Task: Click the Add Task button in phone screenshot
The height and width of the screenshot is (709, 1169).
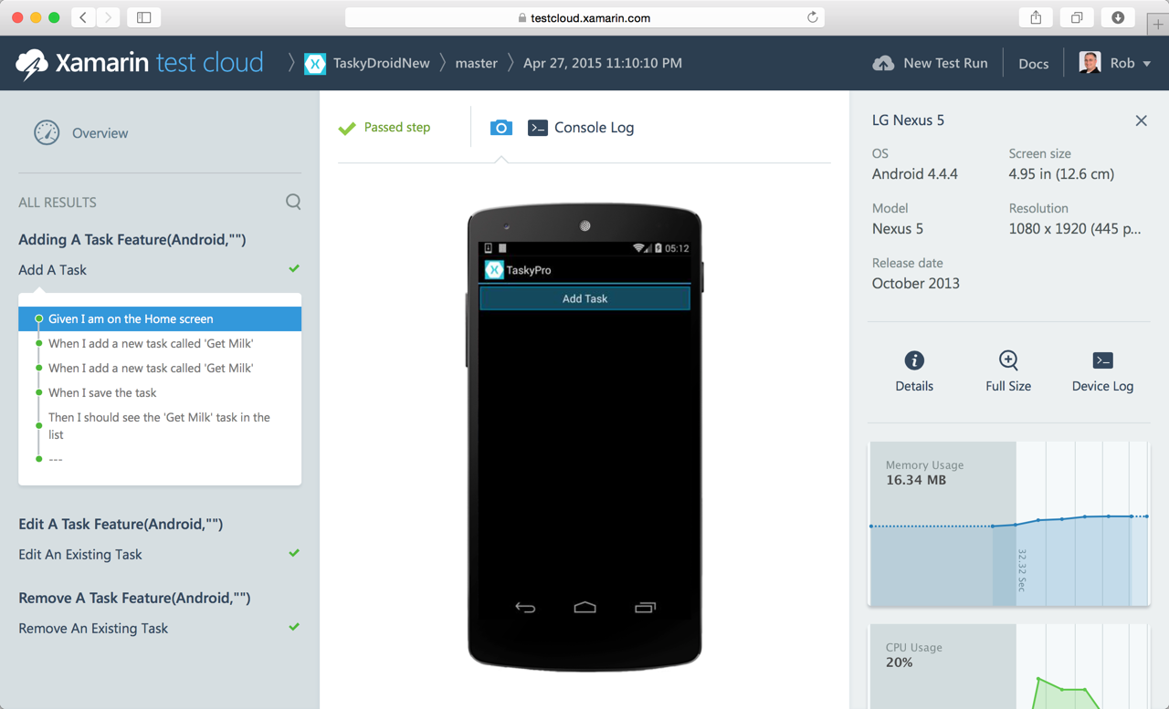Action: pyautogui.click(x=584, y=298)
